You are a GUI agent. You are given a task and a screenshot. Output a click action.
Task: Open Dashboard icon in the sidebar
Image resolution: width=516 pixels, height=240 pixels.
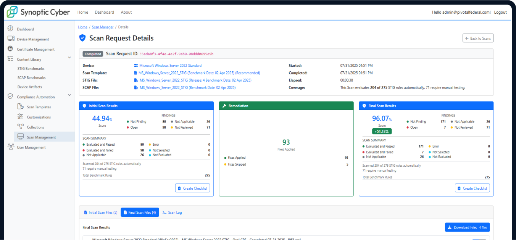pos(10,29)
